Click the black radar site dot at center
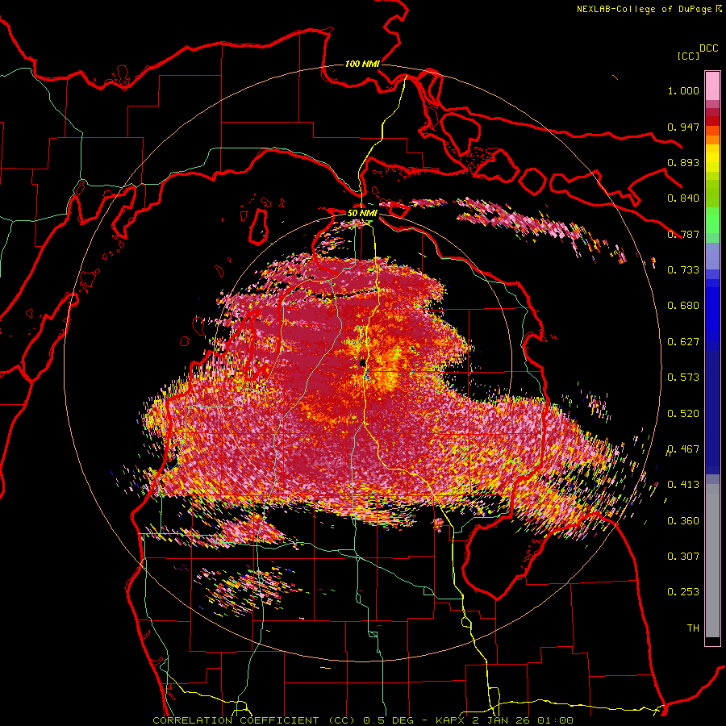 click(x=363, y=363)
